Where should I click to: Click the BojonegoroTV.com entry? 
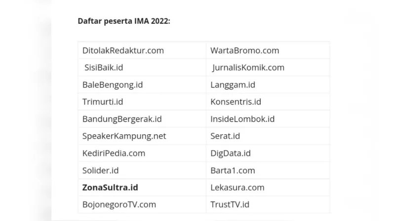point(119,204)
